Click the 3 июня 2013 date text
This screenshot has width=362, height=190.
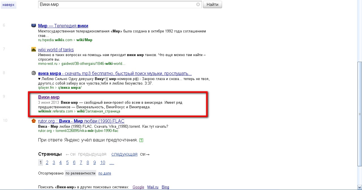tap(49, 102)
